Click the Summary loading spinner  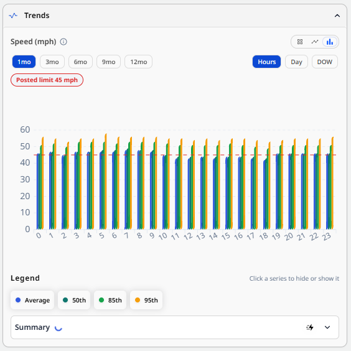coord(58,327)
